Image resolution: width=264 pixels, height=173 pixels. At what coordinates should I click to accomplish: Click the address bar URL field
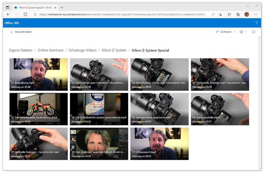(123, 15)
